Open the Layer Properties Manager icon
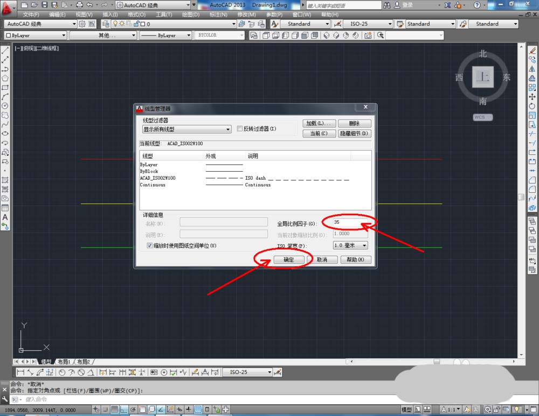 pyautogui.click(x=106, y=24)
